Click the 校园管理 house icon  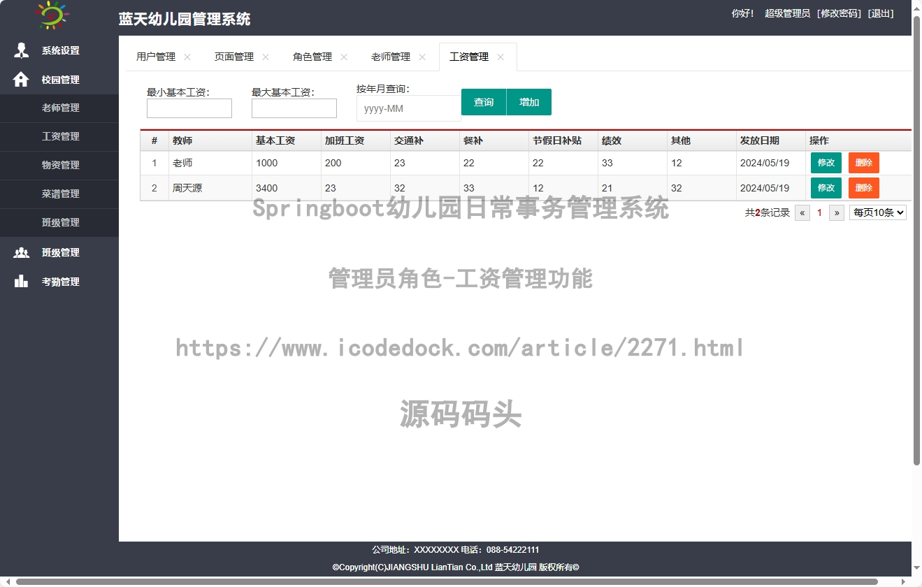pos(21,80)
